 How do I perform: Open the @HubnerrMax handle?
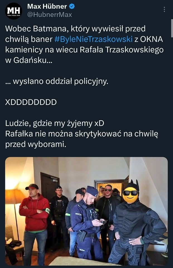pos(50,15)
